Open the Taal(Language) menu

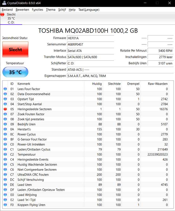(x=89, y=10)
